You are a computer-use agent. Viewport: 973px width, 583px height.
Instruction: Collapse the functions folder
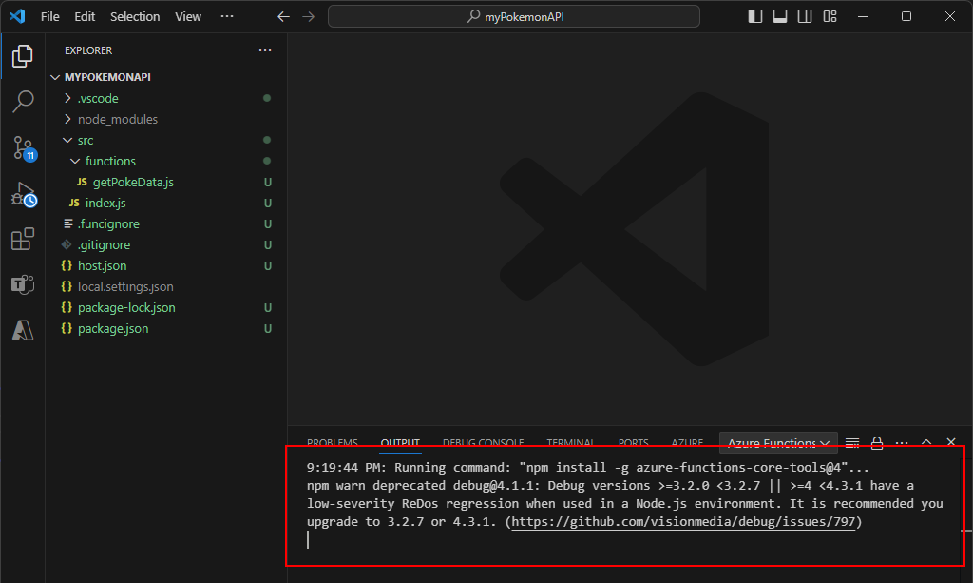[167, 161]
